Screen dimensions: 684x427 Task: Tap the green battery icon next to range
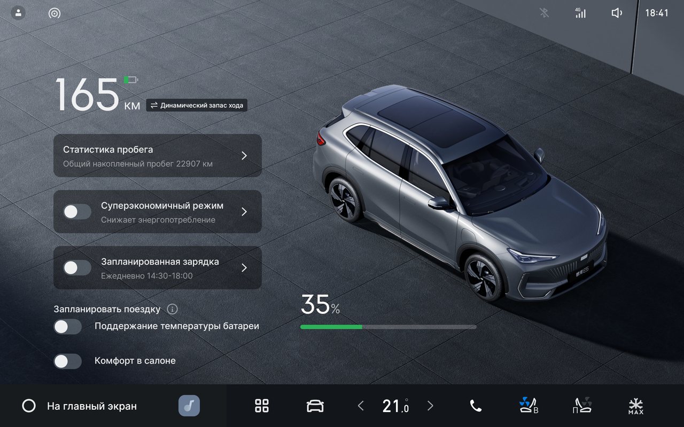click(x=130, y=80)
